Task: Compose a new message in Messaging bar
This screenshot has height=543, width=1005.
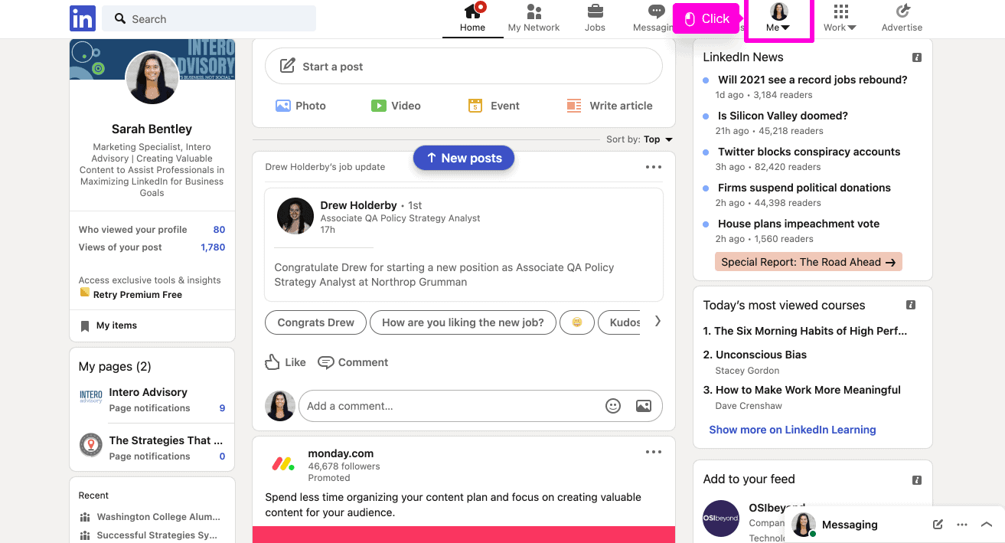Action: (938, 525)
